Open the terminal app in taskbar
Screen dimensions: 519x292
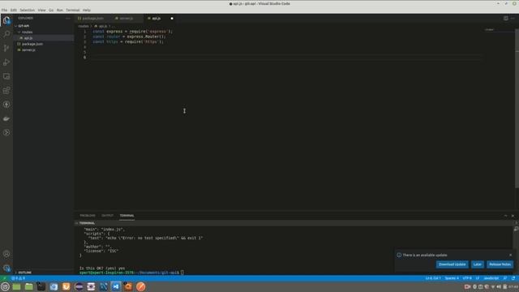click(41, 286)
